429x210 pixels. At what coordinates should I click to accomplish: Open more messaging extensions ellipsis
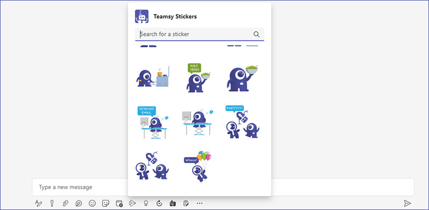[199, 203]
